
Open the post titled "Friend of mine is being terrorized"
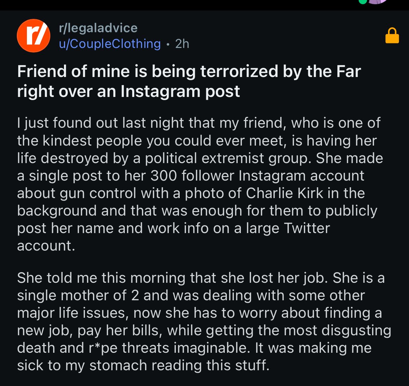[x=189, y=81]
